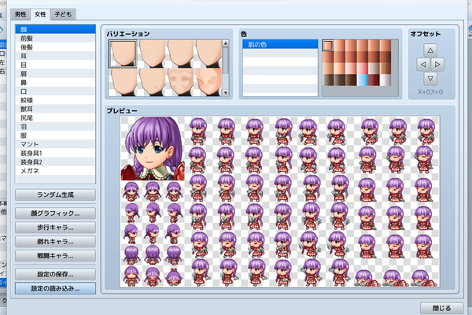Select 装身具1 in the parts list
Viewport: 472px width, 315px height.
55,153
